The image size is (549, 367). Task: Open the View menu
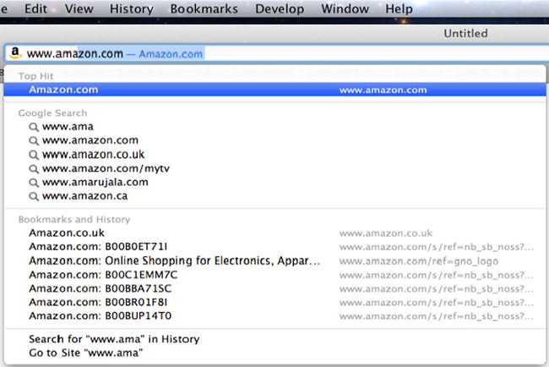(x=79, y=8)
